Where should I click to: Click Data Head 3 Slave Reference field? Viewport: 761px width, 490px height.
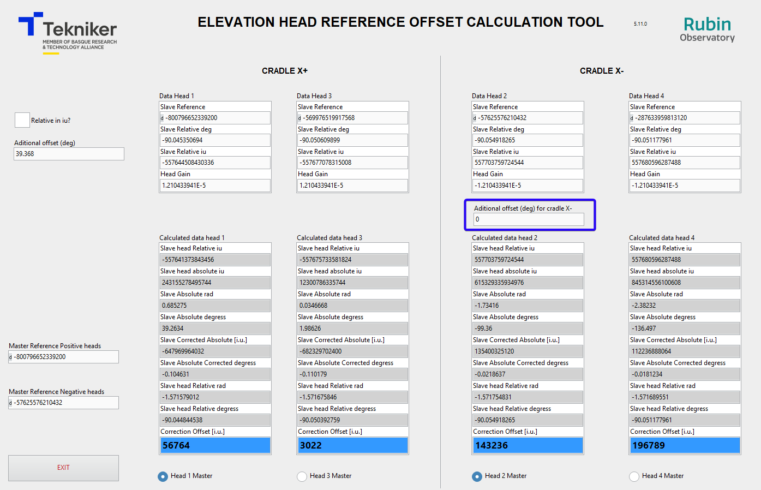[x=352, y=118]
